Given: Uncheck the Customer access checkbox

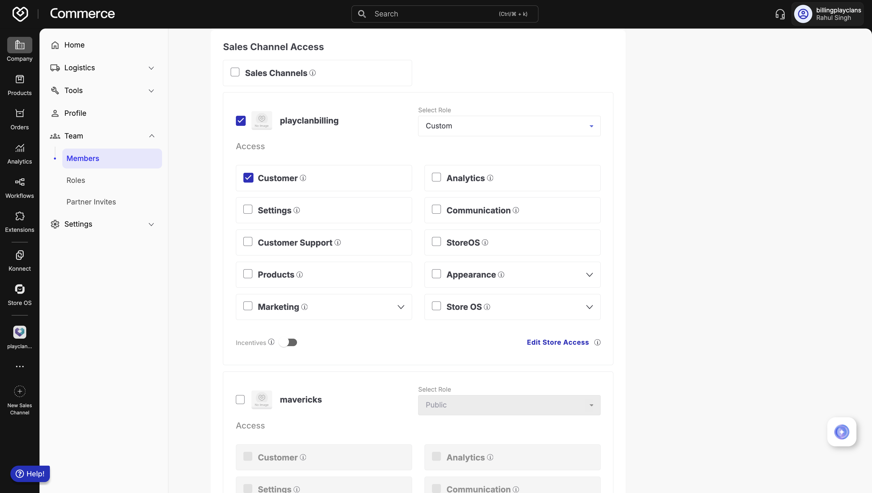Looking at the screenshot, I should tap(248, 178).
